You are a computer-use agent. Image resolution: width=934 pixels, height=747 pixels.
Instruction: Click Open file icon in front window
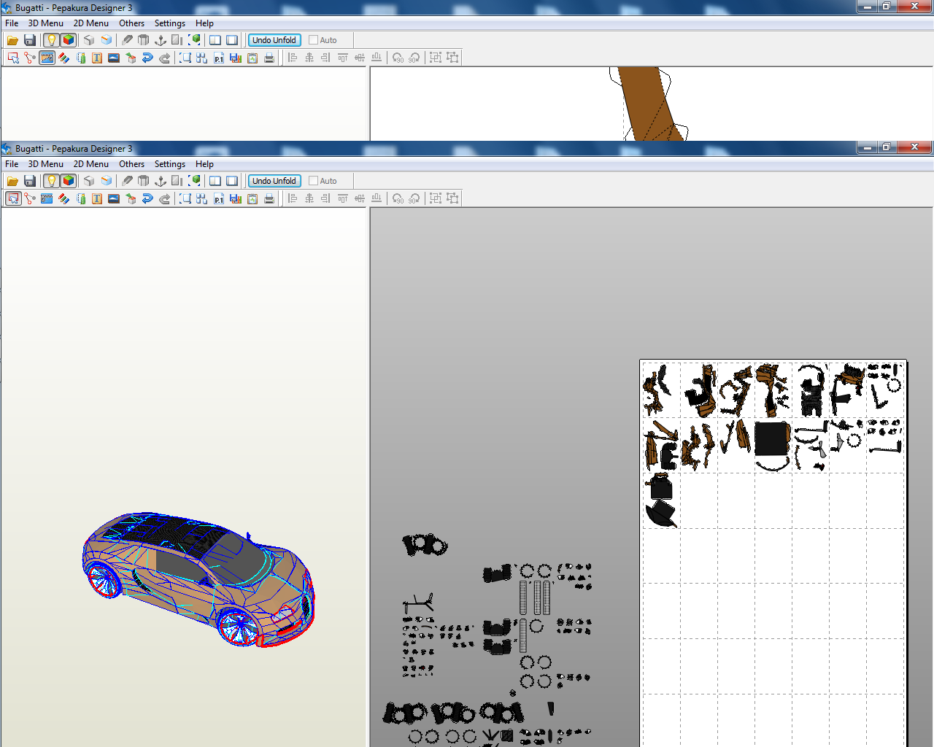[x=12, y=181]
